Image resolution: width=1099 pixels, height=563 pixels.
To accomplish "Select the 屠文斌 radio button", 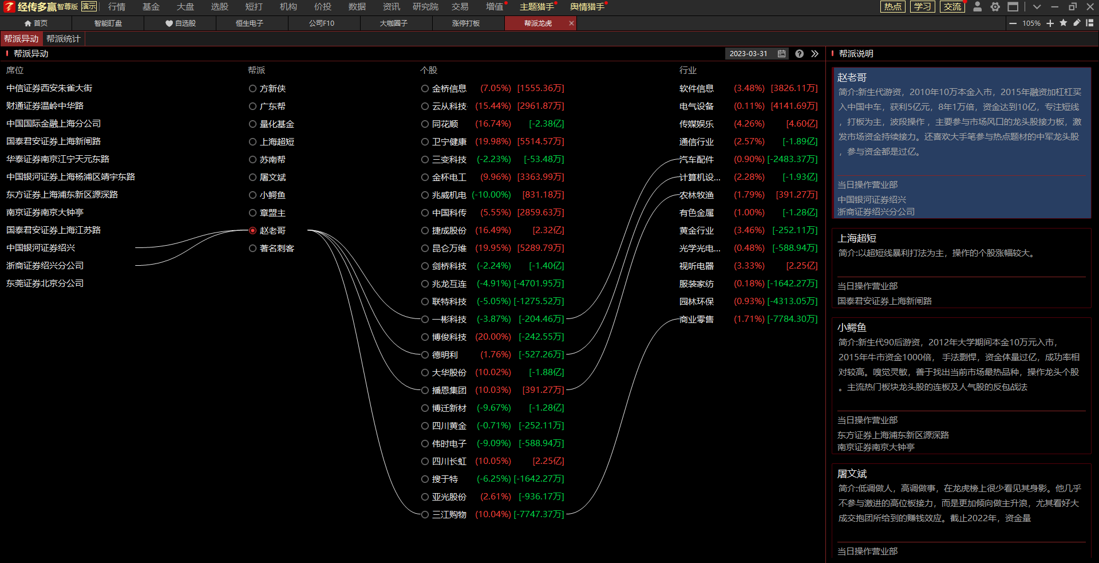I will (252, 177).
